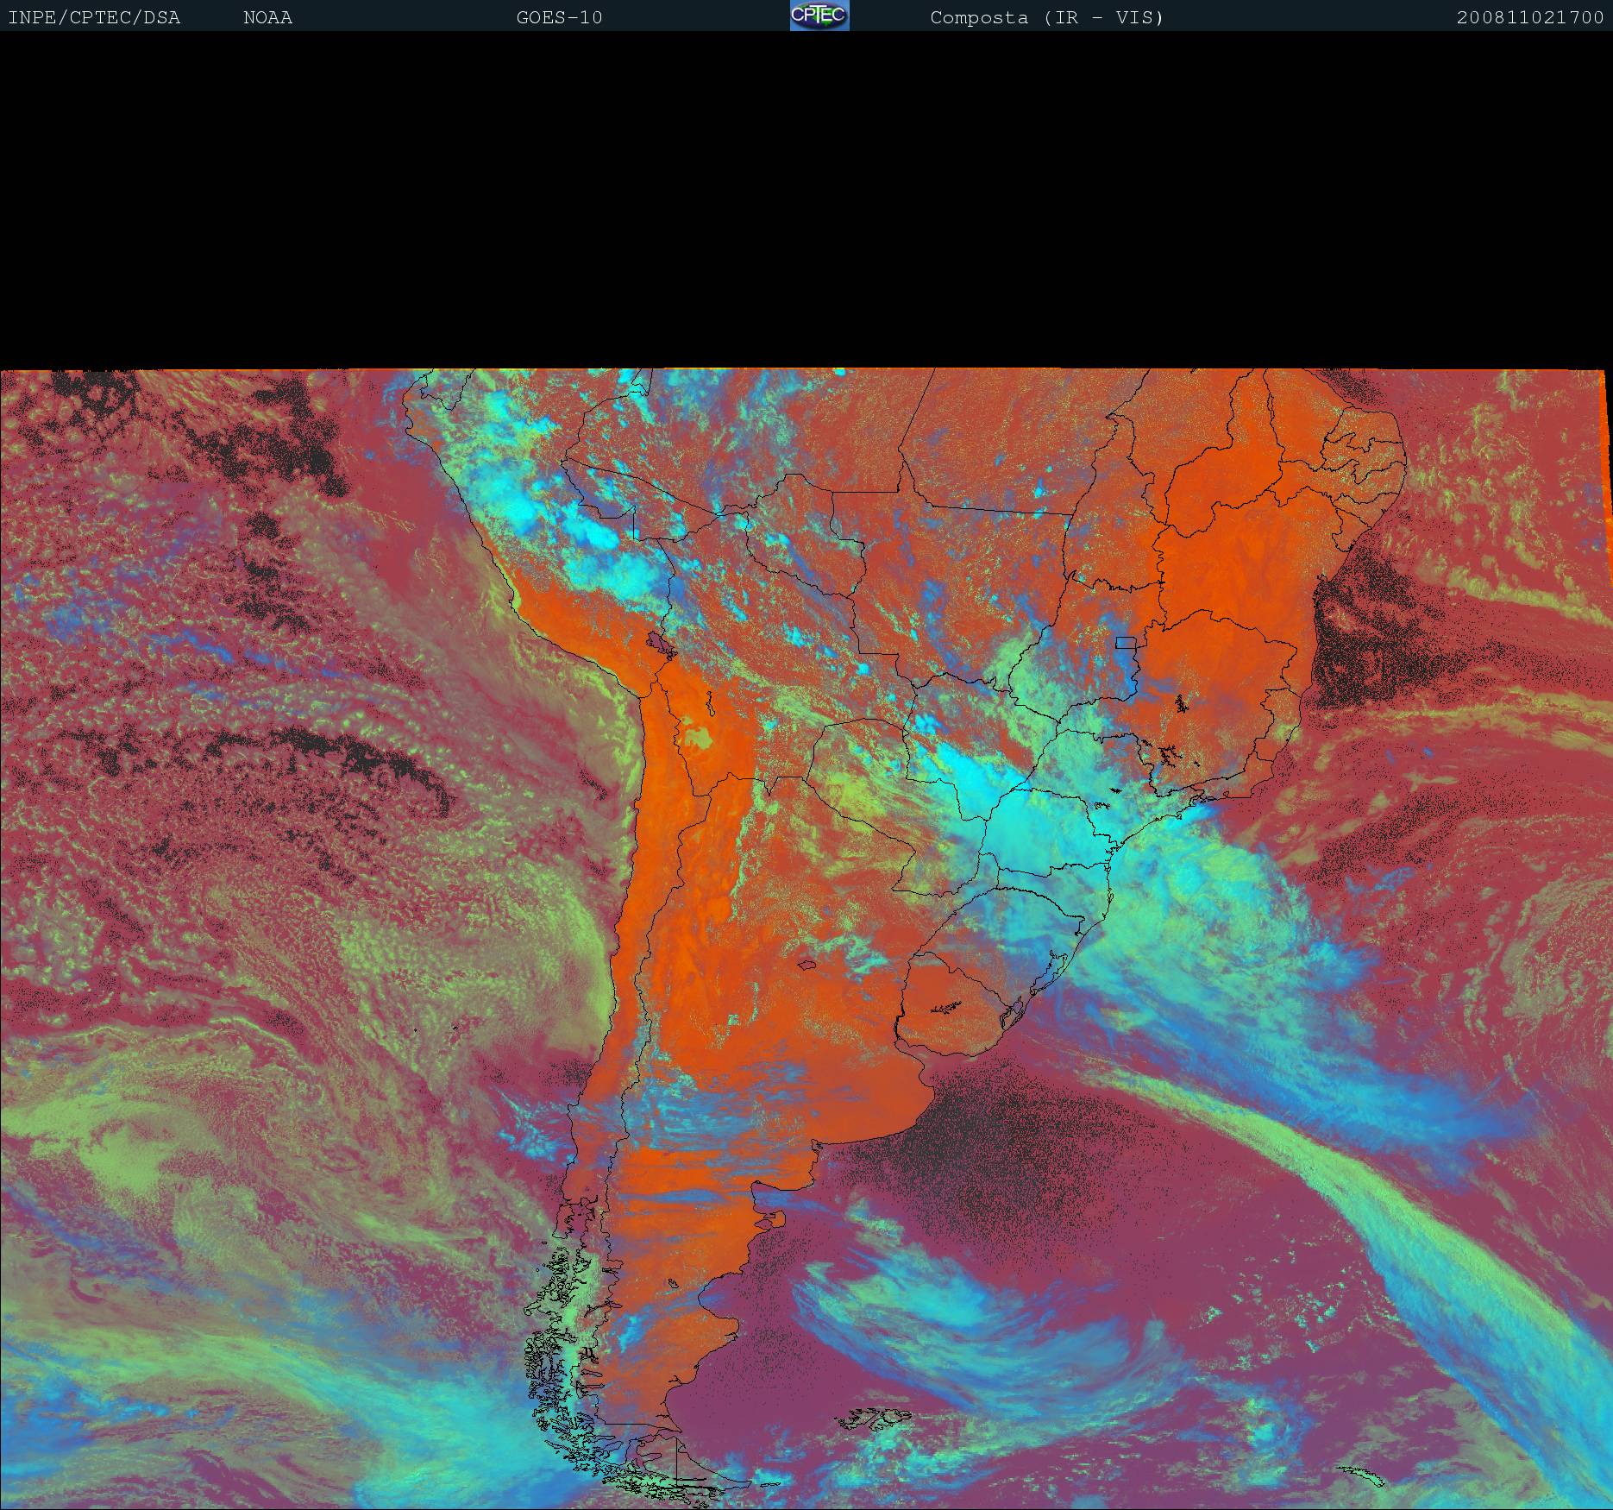Click the Falkland Islands outline

coord(876,1417)
